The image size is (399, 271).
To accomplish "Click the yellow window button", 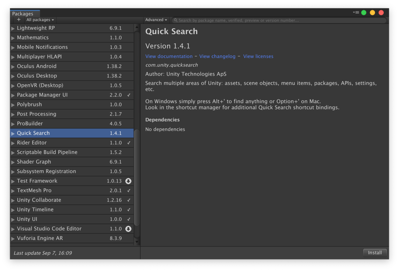I will (x=372, y=13).
